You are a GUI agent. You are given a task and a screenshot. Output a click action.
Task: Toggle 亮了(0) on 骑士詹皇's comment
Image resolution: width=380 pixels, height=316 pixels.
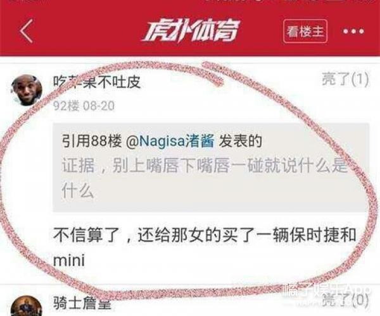coord(346,301)
